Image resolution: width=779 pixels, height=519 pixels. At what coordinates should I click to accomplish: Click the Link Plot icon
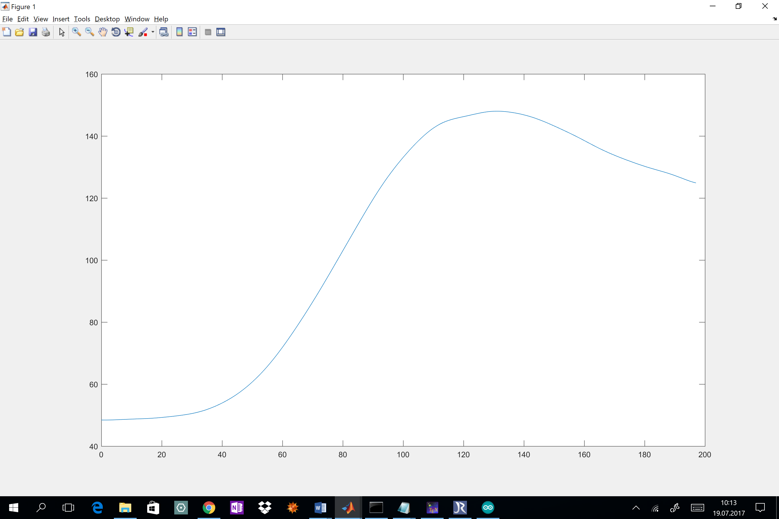pos(164,32)
